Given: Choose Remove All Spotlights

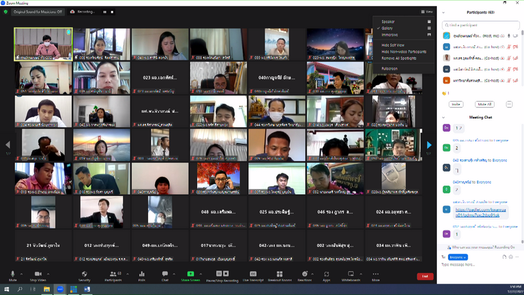Looking at the screenshot, I should click(399, 58).
